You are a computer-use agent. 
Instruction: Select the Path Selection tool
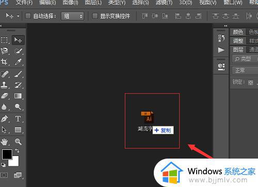coord(4,130)
